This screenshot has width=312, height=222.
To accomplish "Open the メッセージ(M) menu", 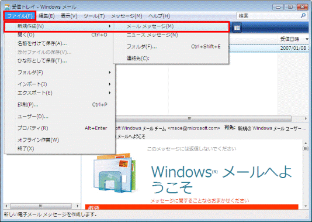I will [x=127, y=16].
